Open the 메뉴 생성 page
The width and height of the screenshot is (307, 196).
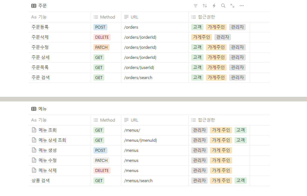(x=48, y=150)
